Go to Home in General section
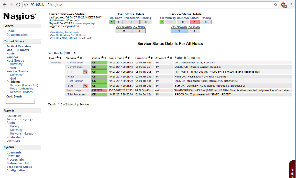296x178 pixels. tap(10, 31)
